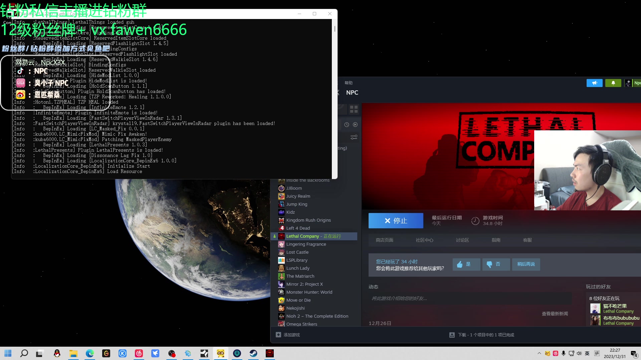Click thumbs-up 是 (Yes) recommend button
This screenshot has height=360, width=641.
tap(466, 264)
